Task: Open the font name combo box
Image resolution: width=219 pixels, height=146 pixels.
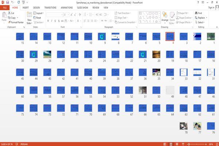Action: (x=54, y=15)
